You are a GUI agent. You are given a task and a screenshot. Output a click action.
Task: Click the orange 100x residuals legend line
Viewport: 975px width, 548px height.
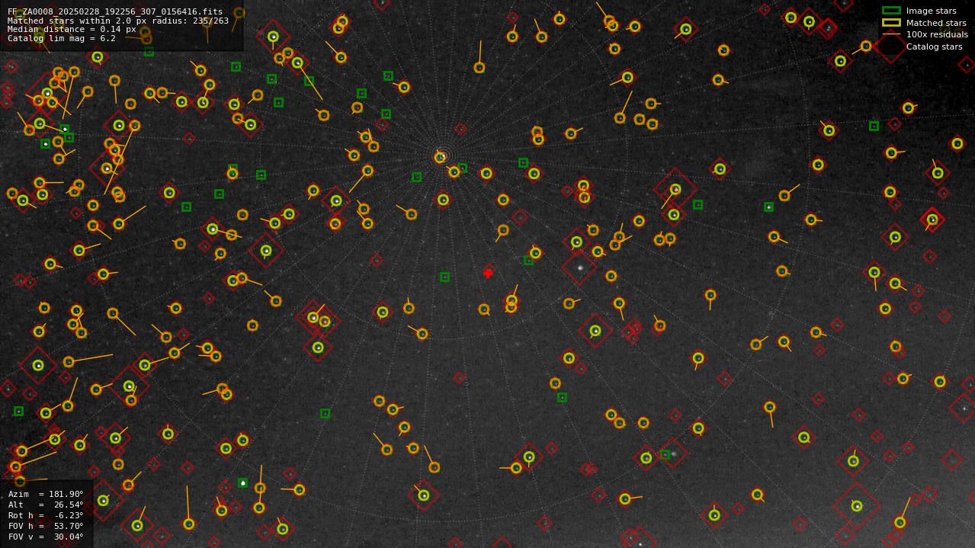point(891,34)
